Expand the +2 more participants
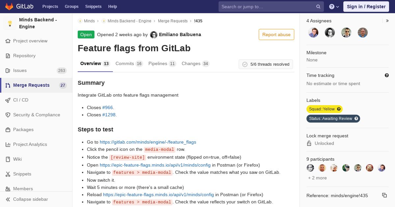This screenshot has width=395, height=207. 317,178
